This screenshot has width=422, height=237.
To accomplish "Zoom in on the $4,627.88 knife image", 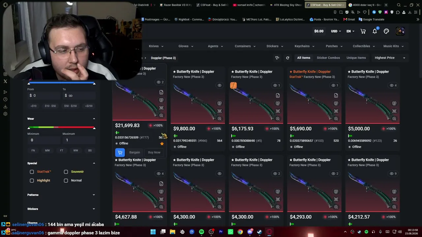I will point(161,207).
